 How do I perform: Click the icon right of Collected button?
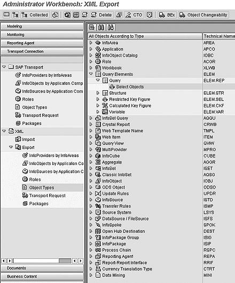pos(55,15)
